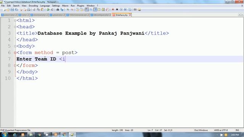Click the Paste clipboard toolbar icon
The width and height of the screenshot is (244, 137).
coord(42,10)
